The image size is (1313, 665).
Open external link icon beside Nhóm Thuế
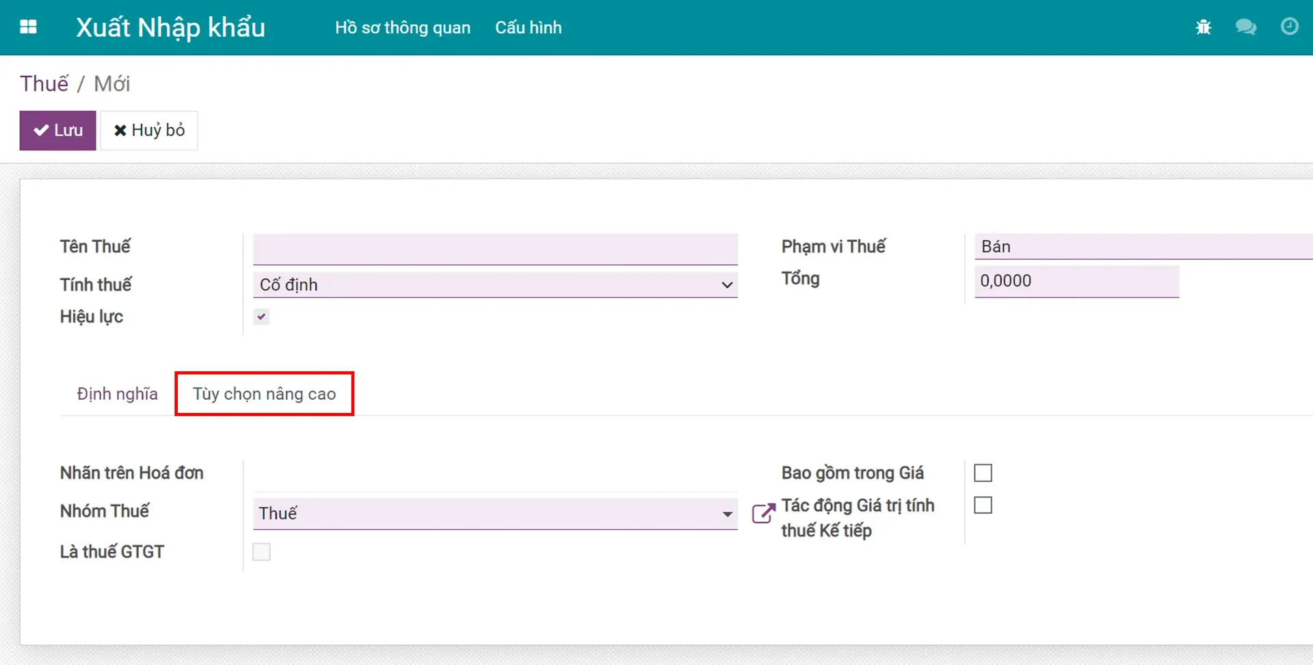click(x=763, y=513)
